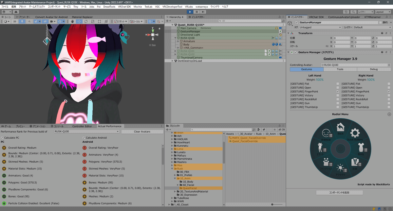
Task: Open the RUSK-Q100 avatar dropdown in Actual Performance
Action: (87, 132)
